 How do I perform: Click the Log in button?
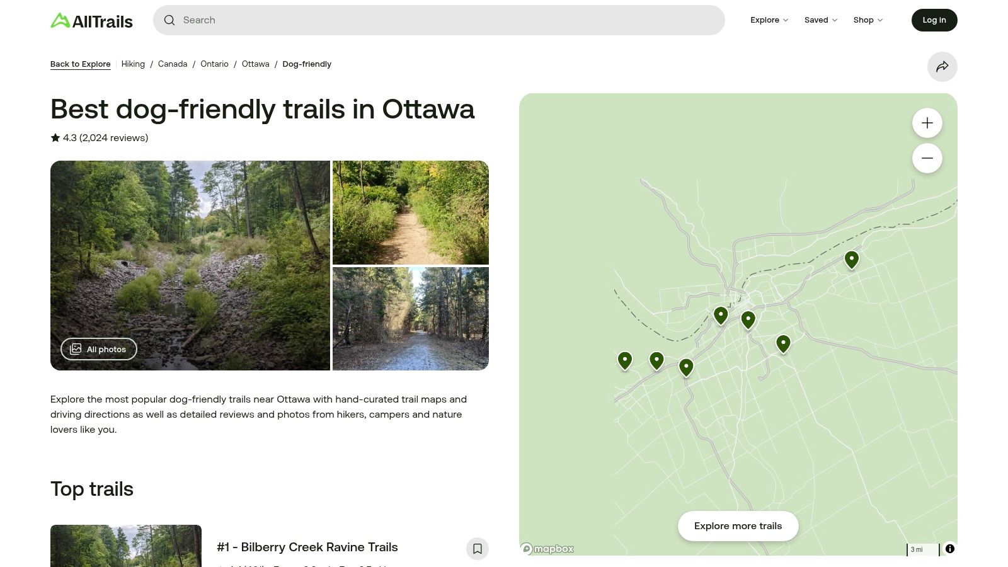pyautogui.click(x=934, y=20)
